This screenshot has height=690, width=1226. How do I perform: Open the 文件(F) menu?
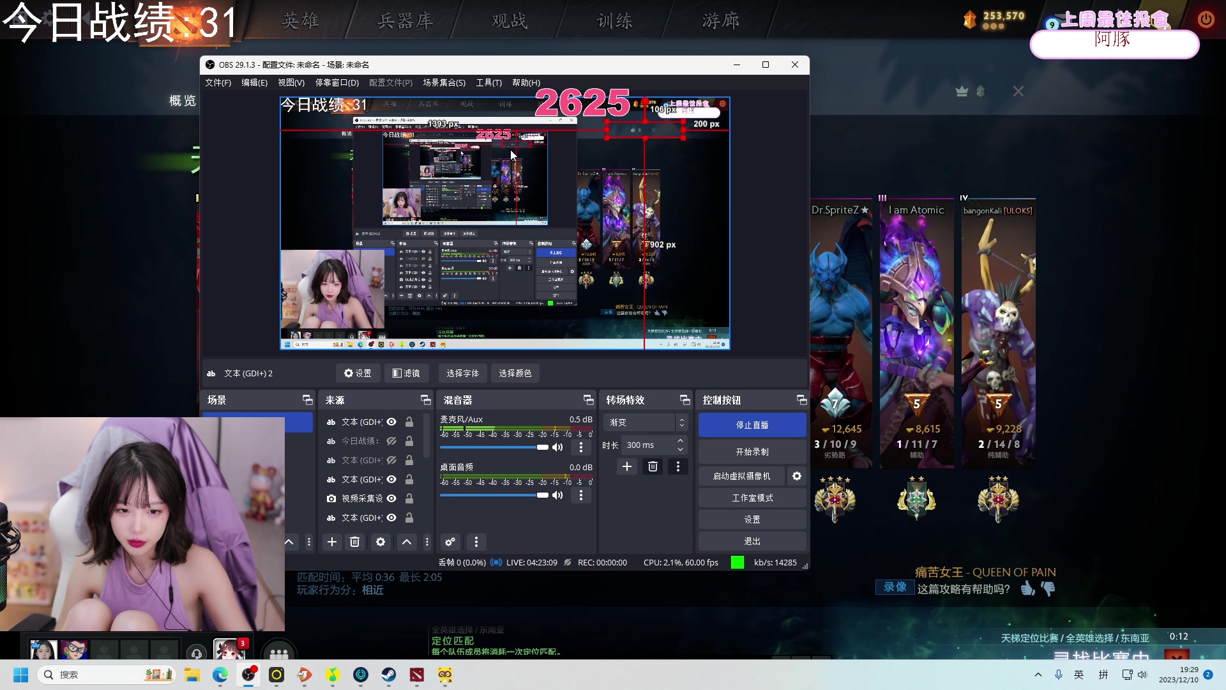pos(218,82)
